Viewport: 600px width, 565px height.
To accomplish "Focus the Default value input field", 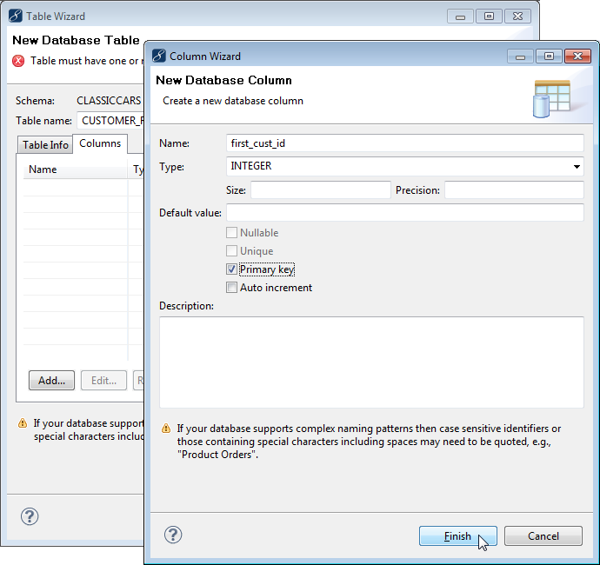I will (x=404, y=213).
